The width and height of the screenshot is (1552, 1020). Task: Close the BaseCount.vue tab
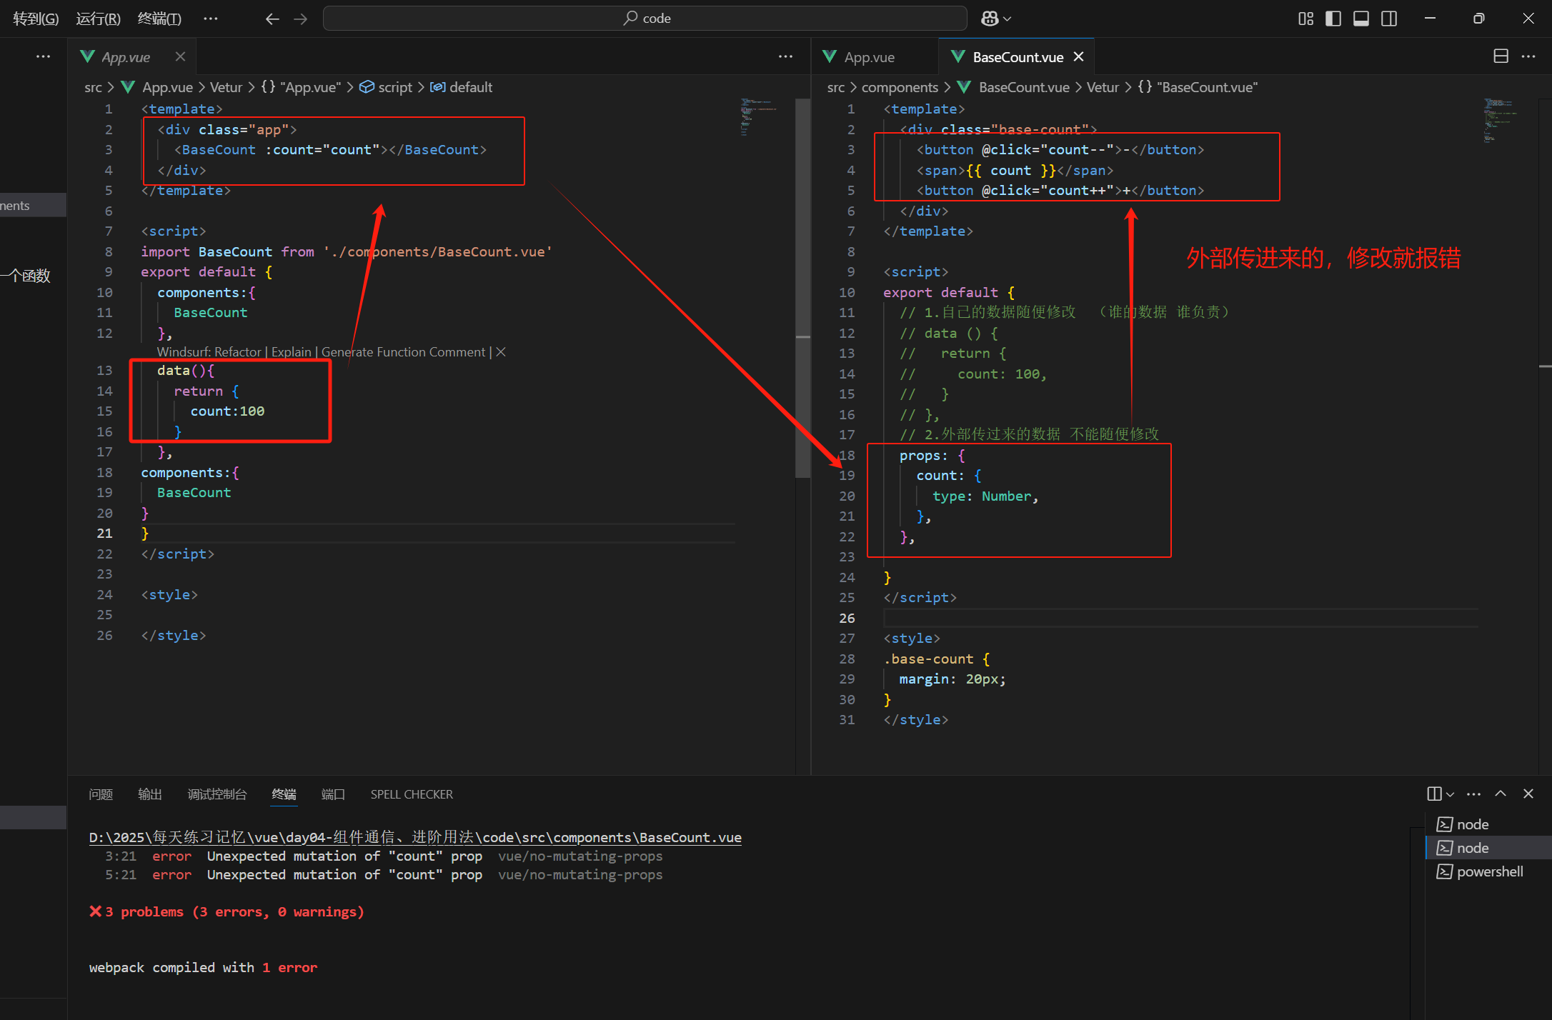[1079, 56]
